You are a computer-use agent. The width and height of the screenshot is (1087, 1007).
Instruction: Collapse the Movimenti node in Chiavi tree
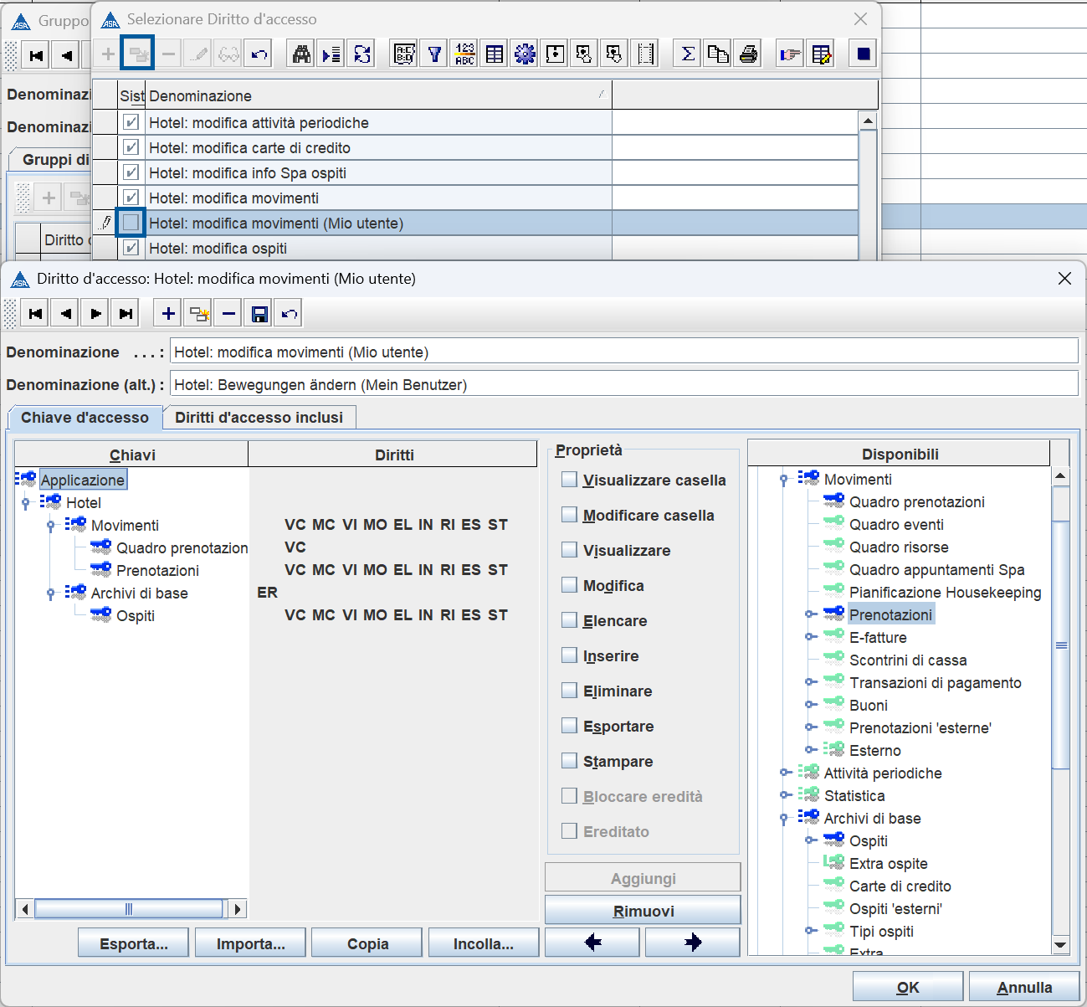pyautogui.click(x=51, y=526)
